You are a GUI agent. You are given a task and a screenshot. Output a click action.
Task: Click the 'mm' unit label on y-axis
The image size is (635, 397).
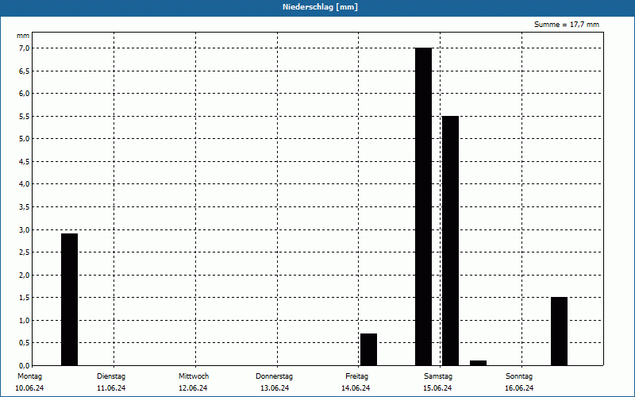tap(23, 36)
